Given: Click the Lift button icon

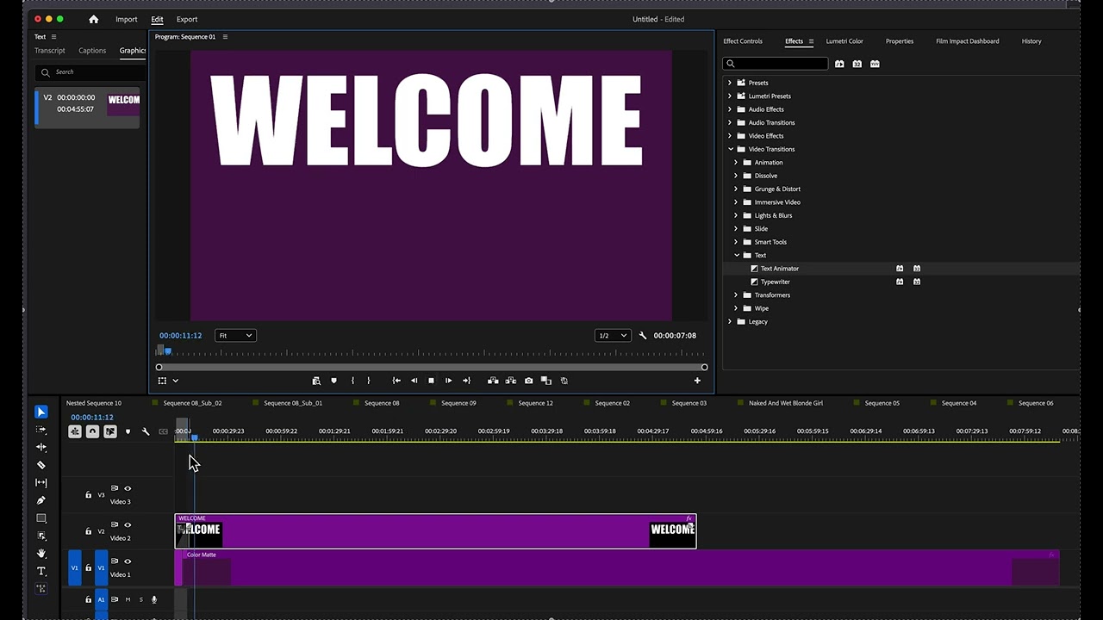Looking at the screenshot, I should coord(493,381).
